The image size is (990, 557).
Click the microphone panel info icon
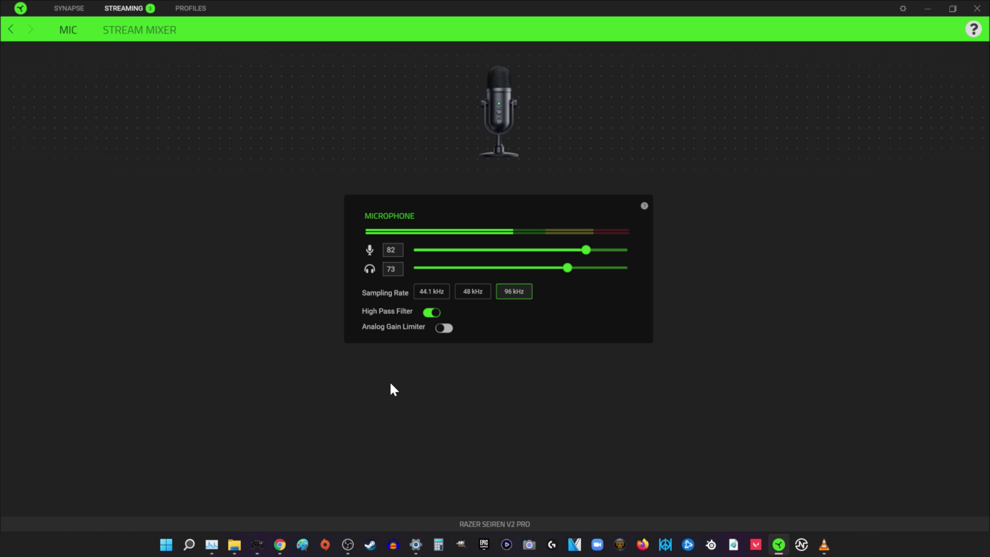point(644,206)
